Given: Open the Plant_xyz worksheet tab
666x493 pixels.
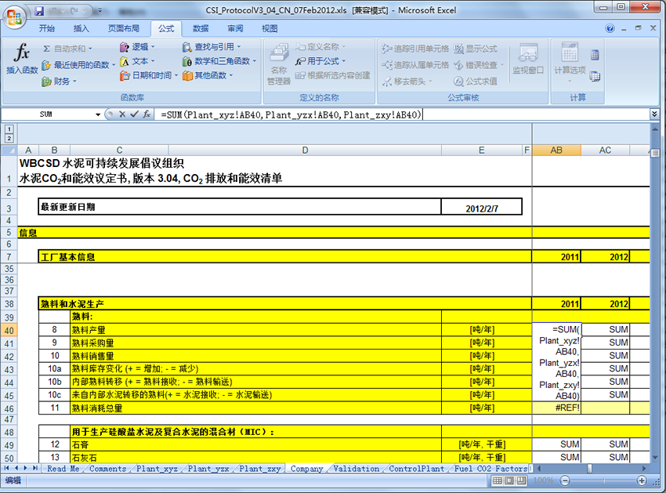Looking at the screenshot, I should [x=157, y=469].
